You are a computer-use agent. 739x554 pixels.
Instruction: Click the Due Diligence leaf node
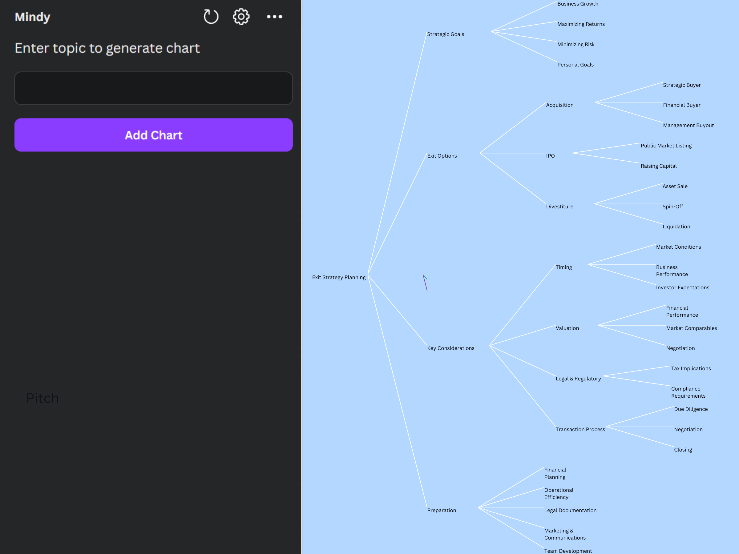691,409
